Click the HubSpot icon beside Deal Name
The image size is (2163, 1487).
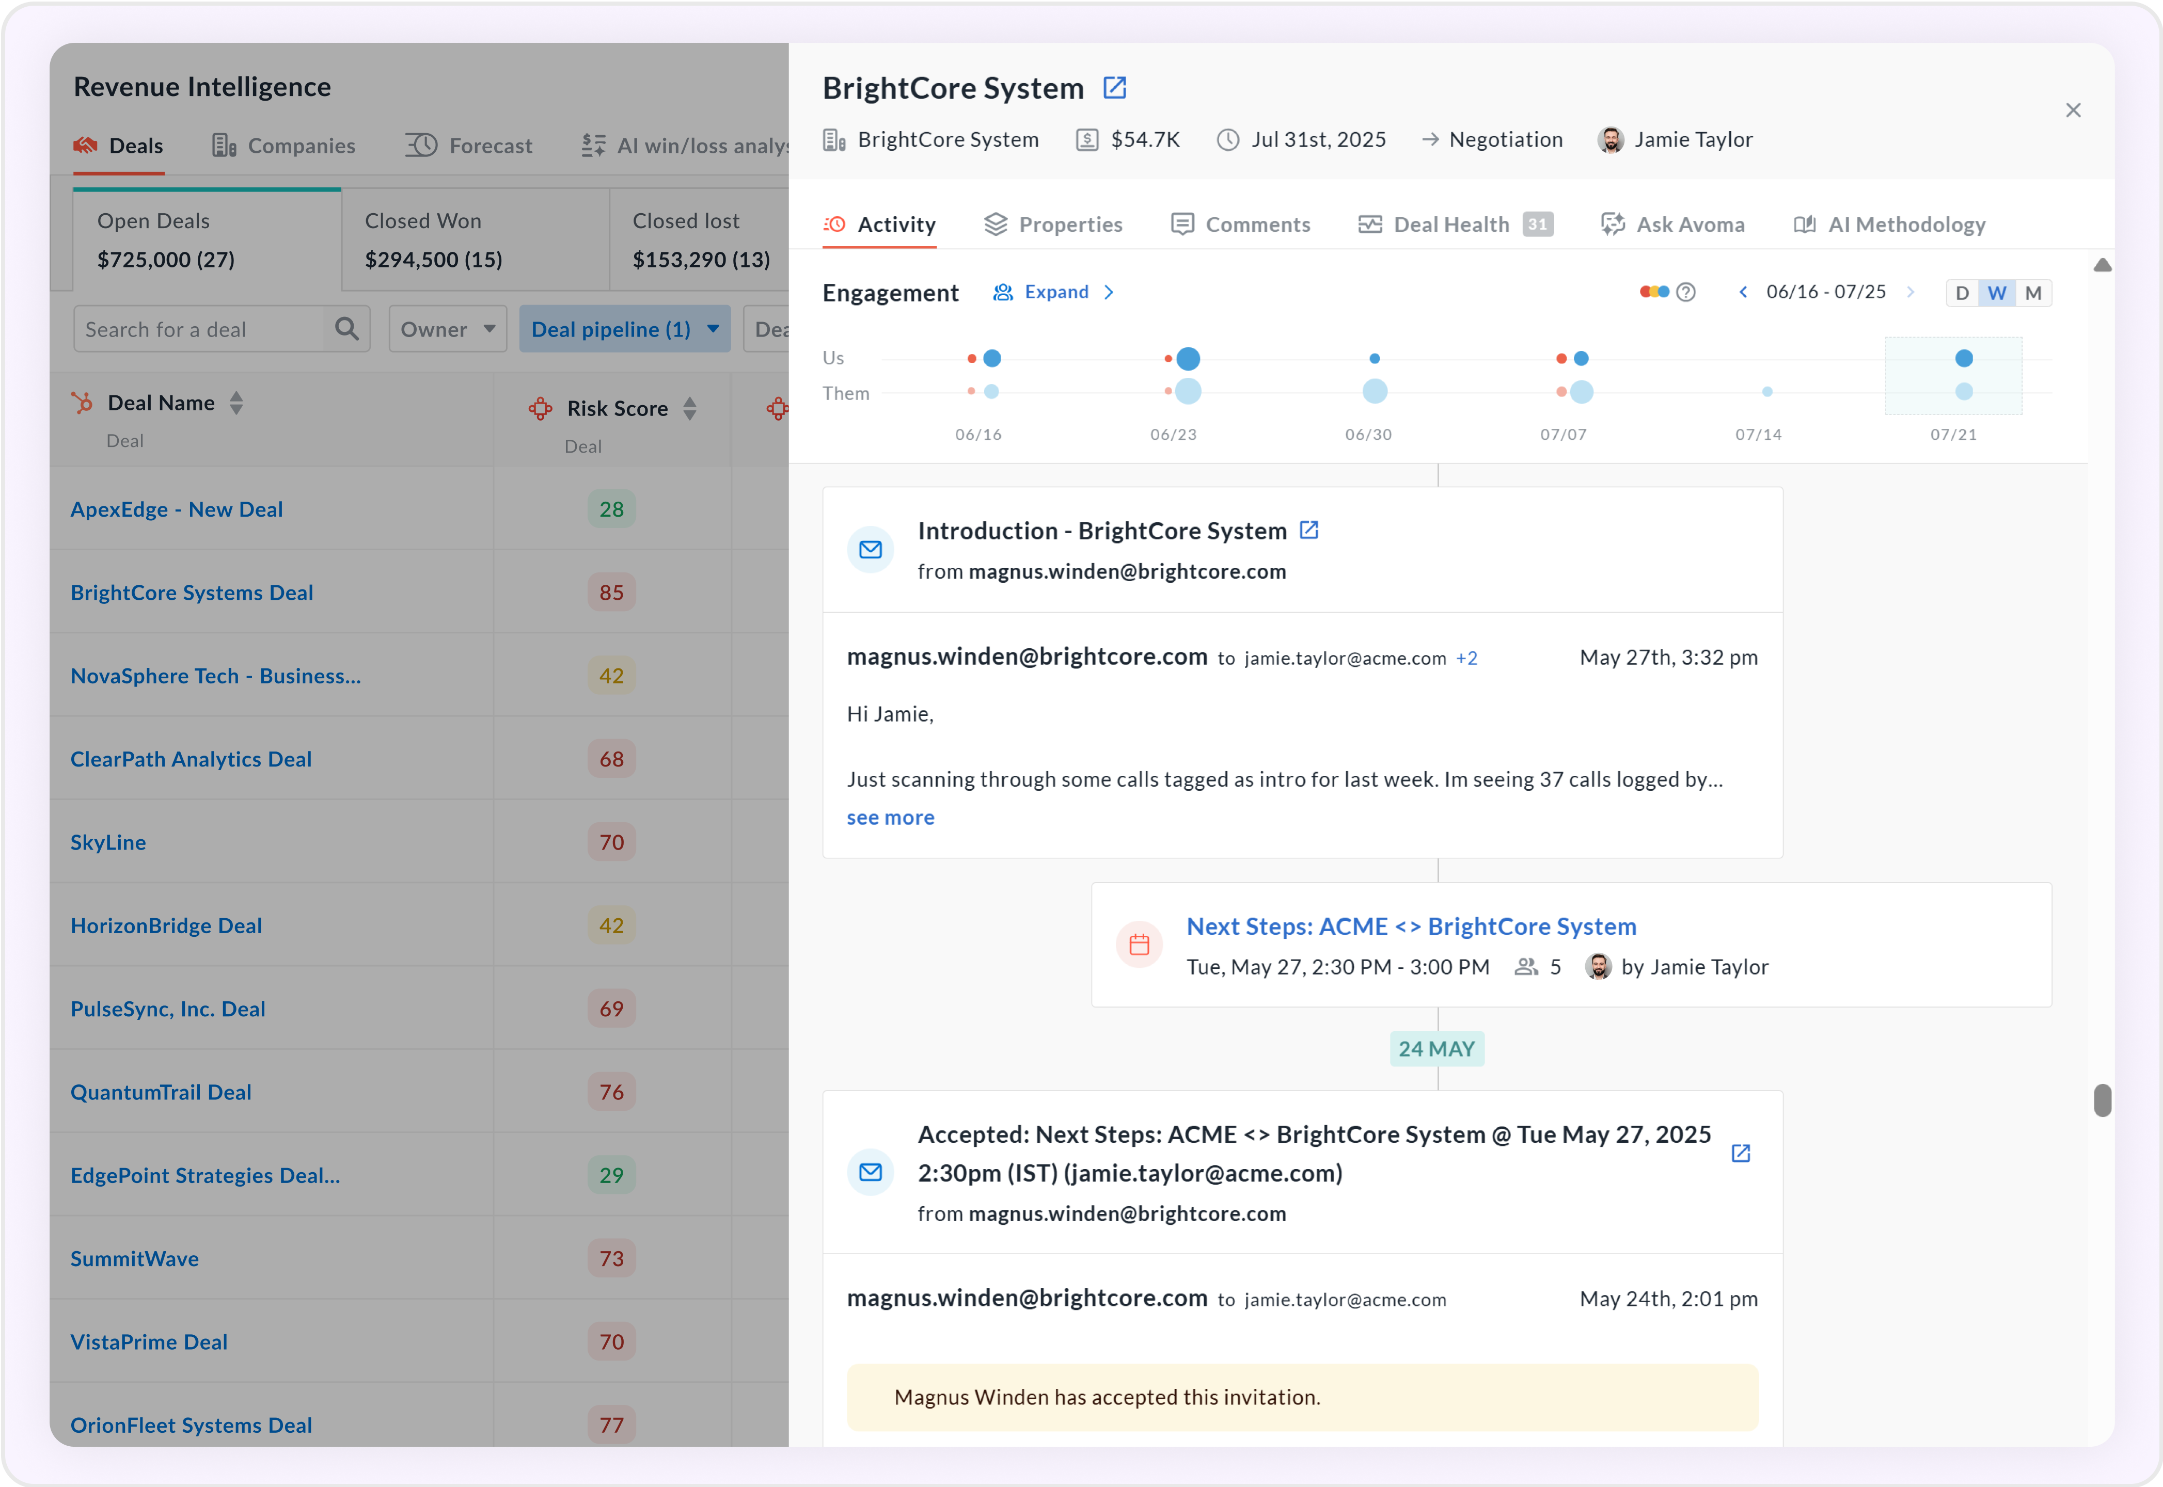[x=83, y=403]
